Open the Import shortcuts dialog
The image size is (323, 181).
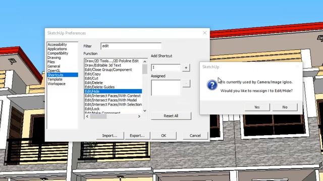[x=110, y=136]
